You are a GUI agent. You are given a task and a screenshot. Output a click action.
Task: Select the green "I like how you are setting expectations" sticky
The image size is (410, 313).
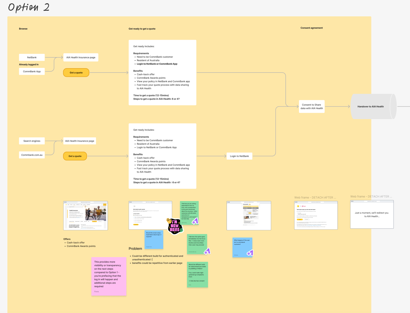point(189,213)
